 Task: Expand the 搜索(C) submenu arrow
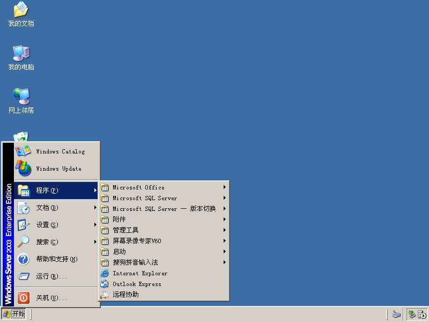click(x=95, y=242)
